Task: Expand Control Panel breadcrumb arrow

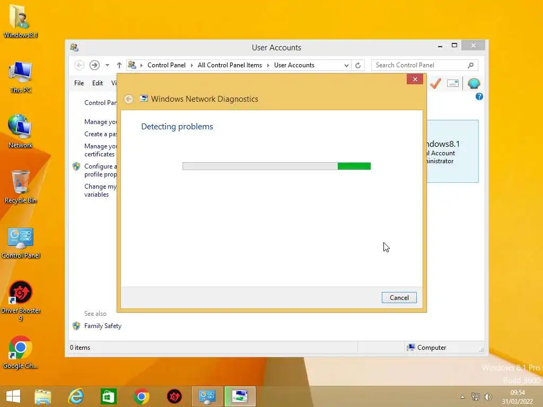Action: tap(192, 65)
